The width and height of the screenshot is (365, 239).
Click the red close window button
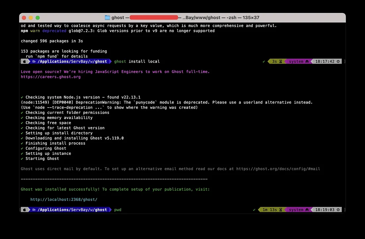point(24,18)
